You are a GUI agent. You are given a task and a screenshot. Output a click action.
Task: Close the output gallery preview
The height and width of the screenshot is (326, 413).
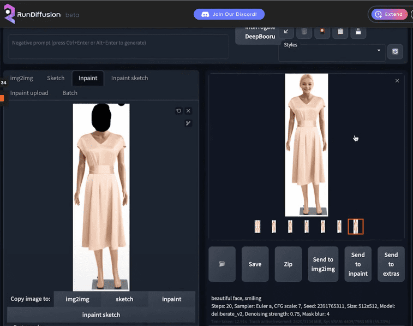397,81
